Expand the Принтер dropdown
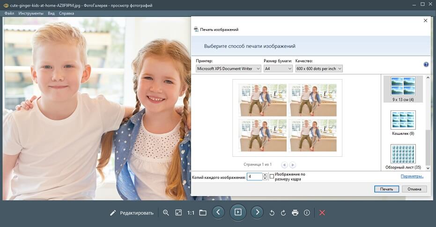436x227 pixels. point(228,69)
